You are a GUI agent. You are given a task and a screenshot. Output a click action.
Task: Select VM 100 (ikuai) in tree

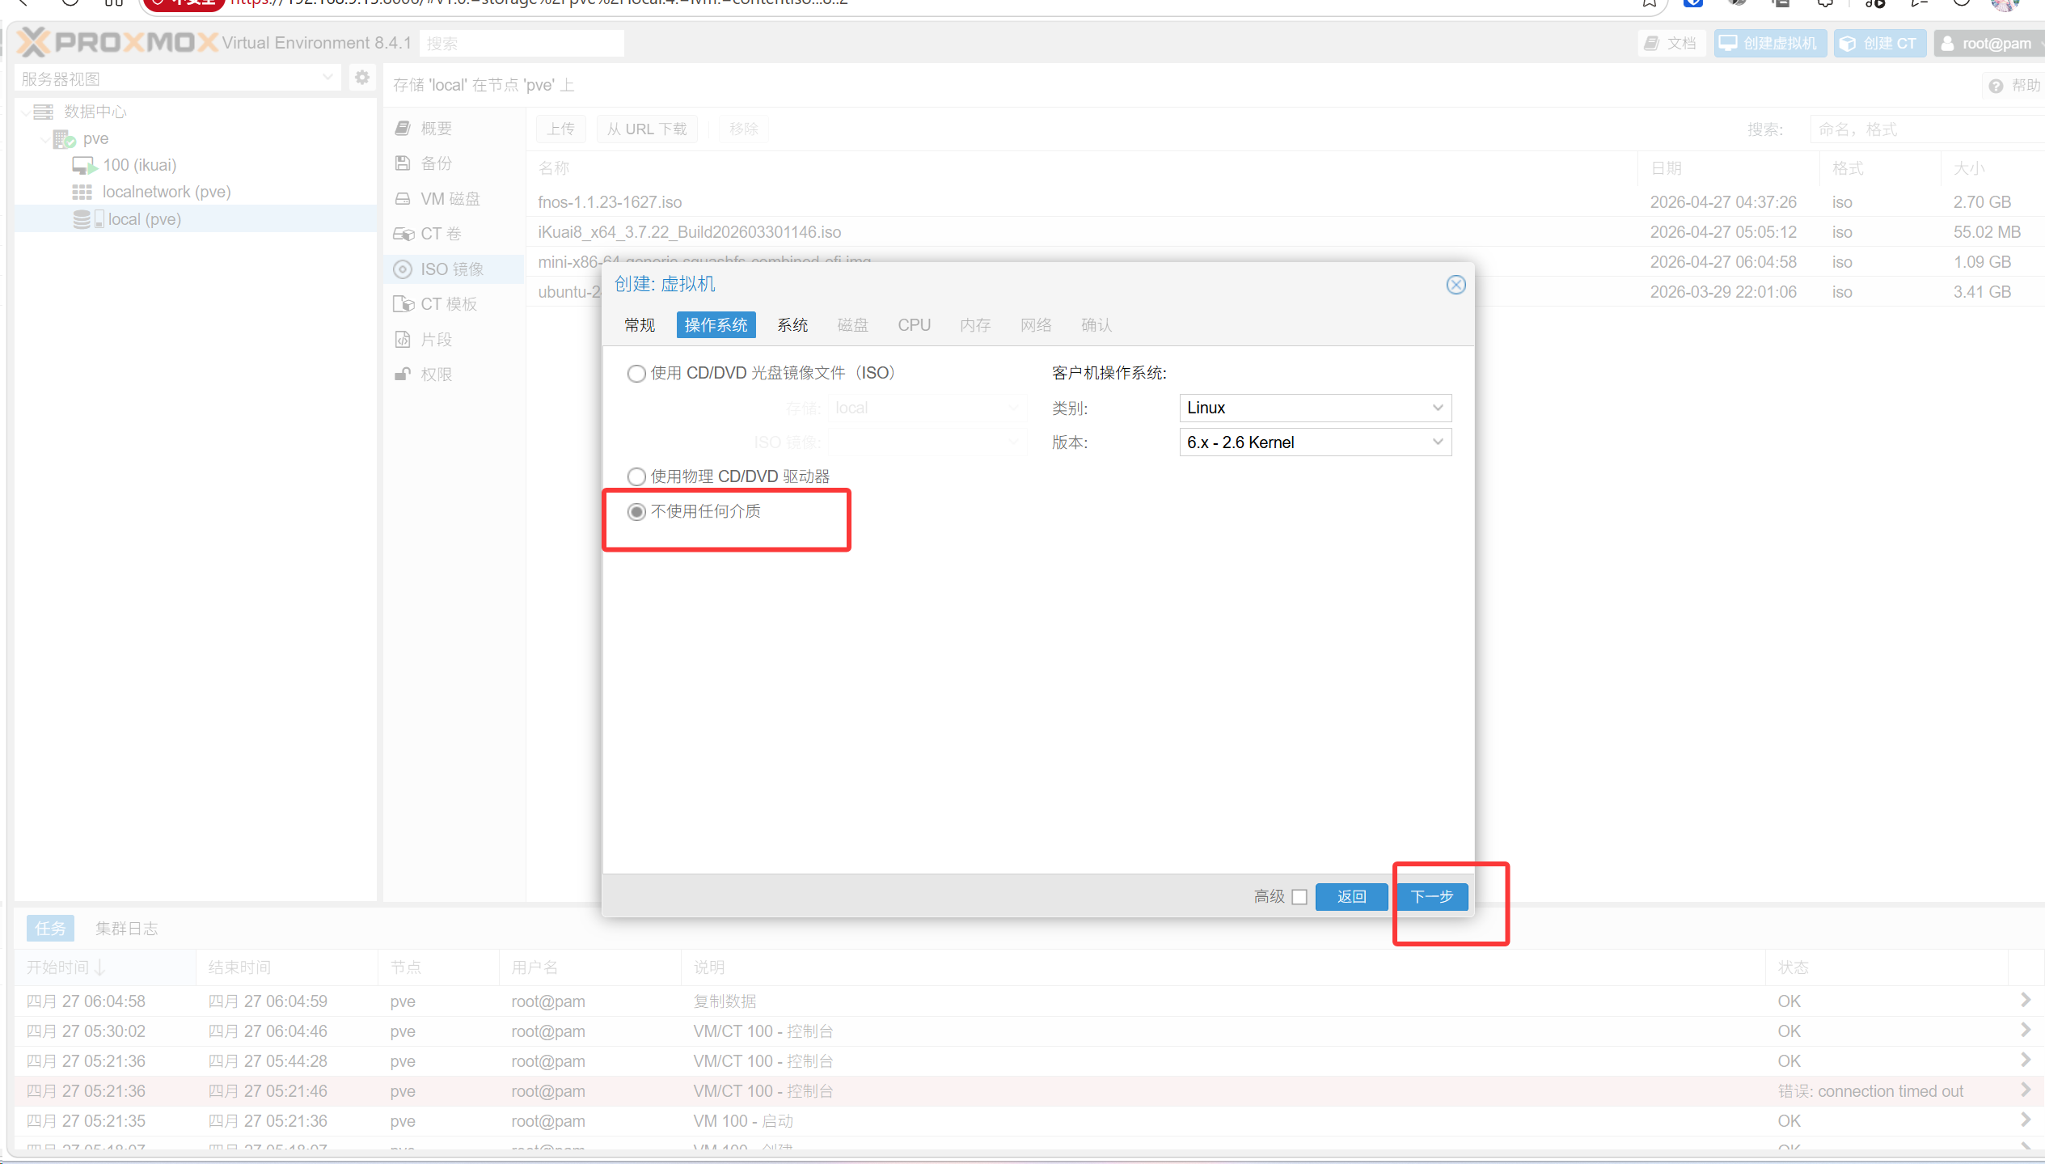tap(139, 165)
